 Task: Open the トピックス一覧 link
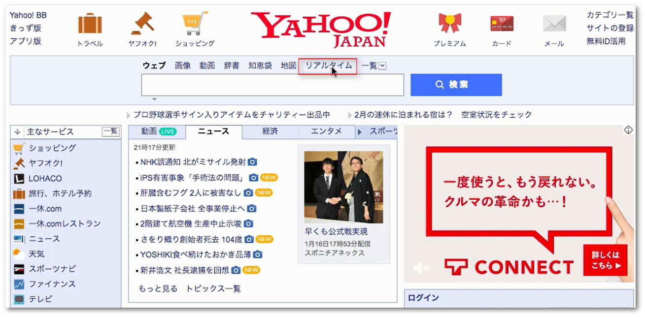213,288
